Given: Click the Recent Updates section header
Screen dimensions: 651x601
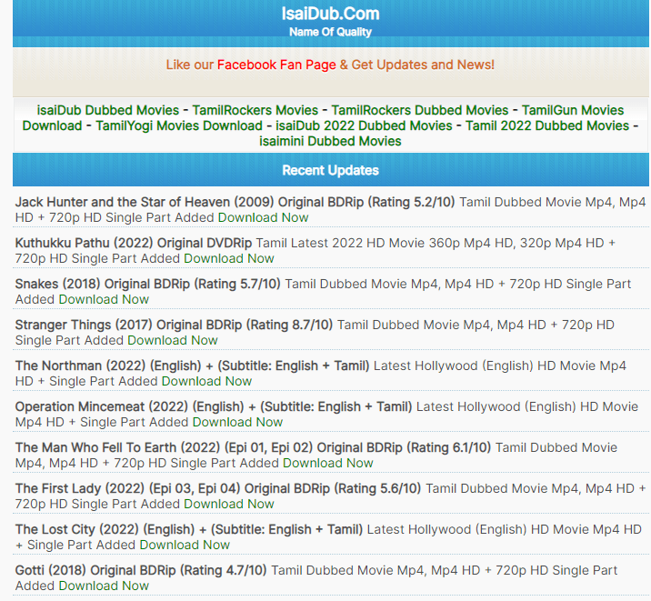Looking at the screenshot, I should coord(330,170).
